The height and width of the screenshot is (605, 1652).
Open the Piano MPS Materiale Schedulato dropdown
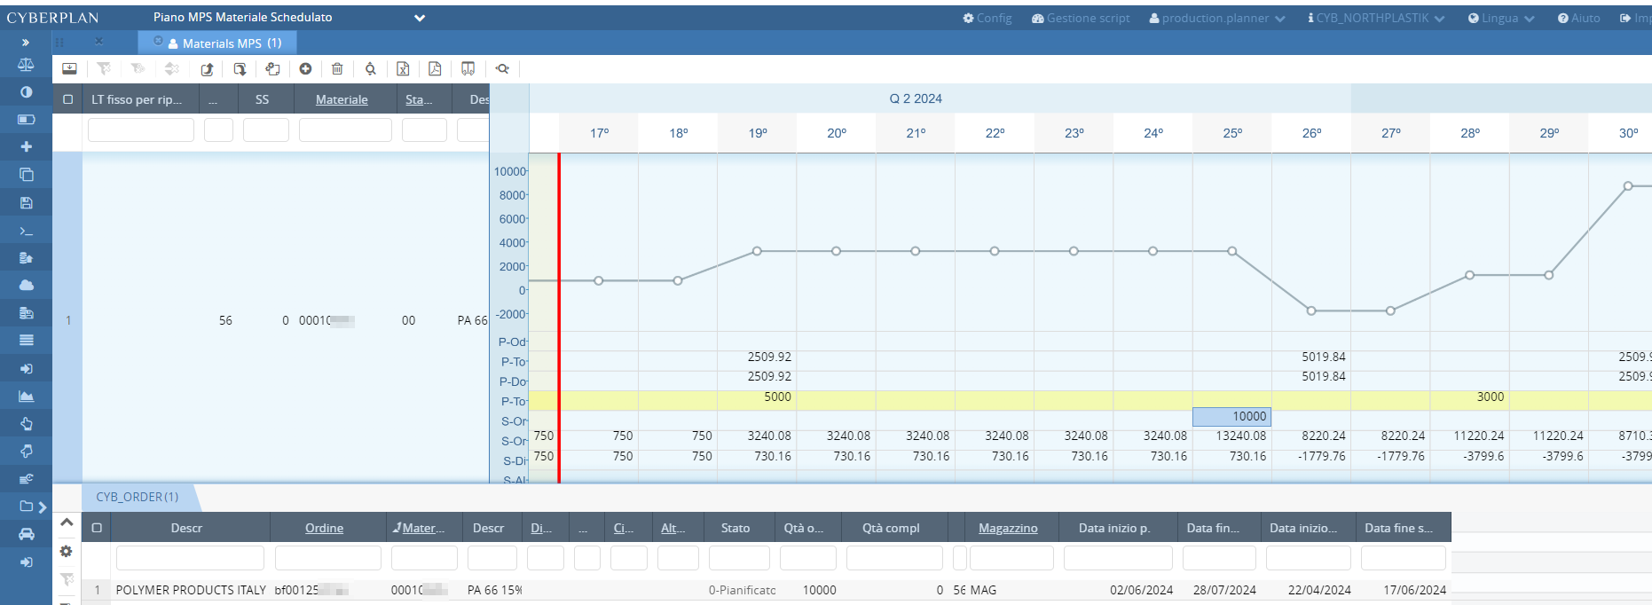420,18
